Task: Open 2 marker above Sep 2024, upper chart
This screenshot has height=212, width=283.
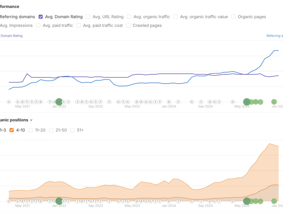Action: click(x=201, y=102)
